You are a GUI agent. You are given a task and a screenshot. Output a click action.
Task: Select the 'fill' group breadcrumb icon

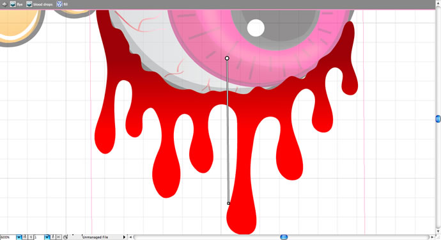coord(59,4)
